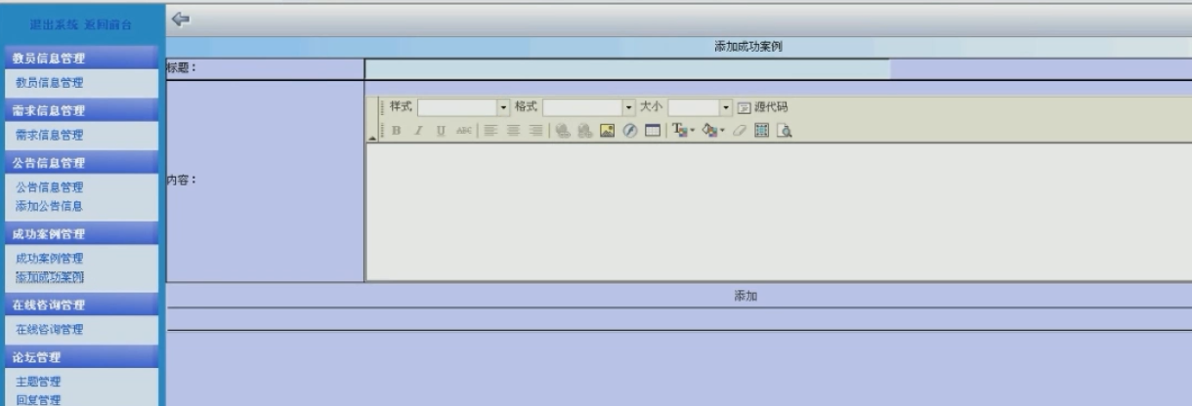The image size is (1192, 406).
Task: Select the 论坛管理 section header
Action: [x=80, y=357]
